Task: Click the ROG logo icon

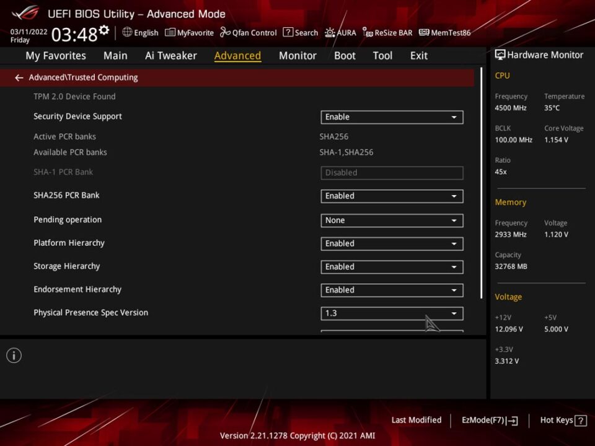Action: tap(25, 13)
